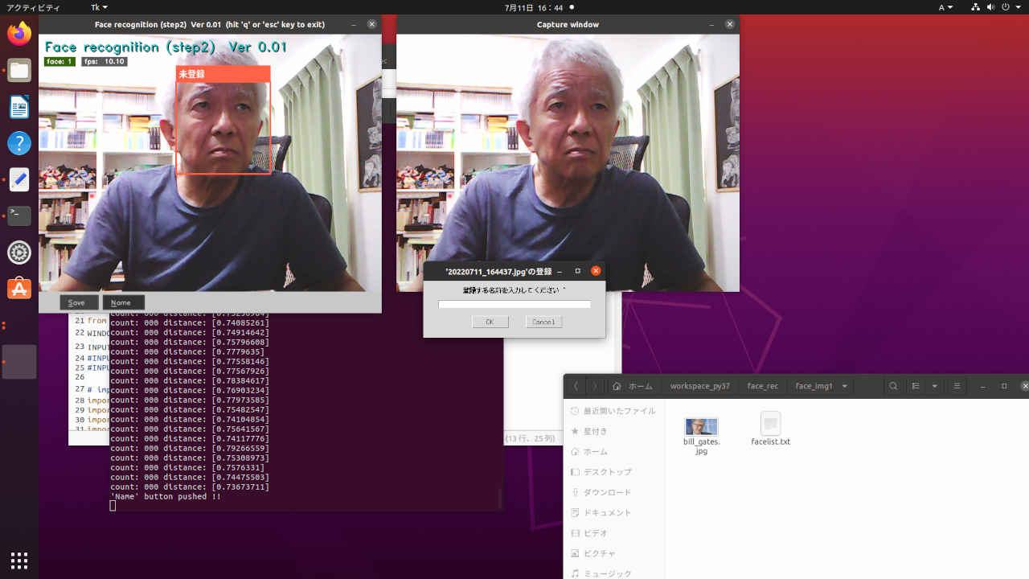Viewport: 1029px width, 579px height.
Task: Click the Save button in face recognition window
Action: coord(78,302)
